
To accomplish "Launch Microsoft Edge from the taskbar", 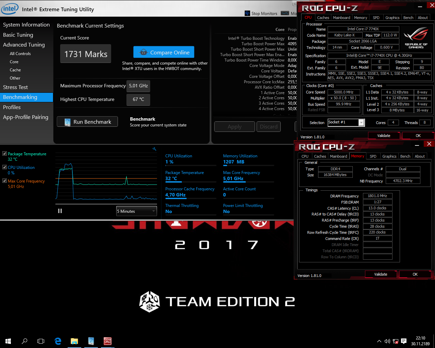I will click(58, 341).
